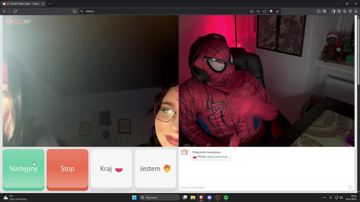Open the browser main menu
The height and width of the screenshot is (202, 360).
coord(356,11)
